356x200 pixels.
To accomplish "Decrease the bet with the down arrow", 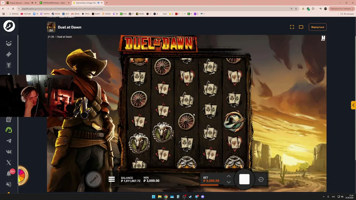I will [x=229, y=182].
